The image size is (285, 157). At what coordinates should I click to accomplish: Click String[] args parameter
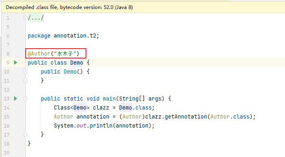pos(141,99)
